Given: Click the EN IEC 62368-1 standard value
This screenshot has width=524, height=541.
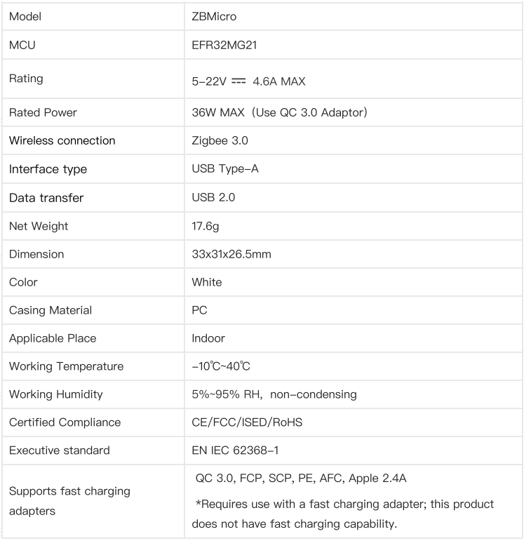Looking at the screenshot, I should coord(235,450).
